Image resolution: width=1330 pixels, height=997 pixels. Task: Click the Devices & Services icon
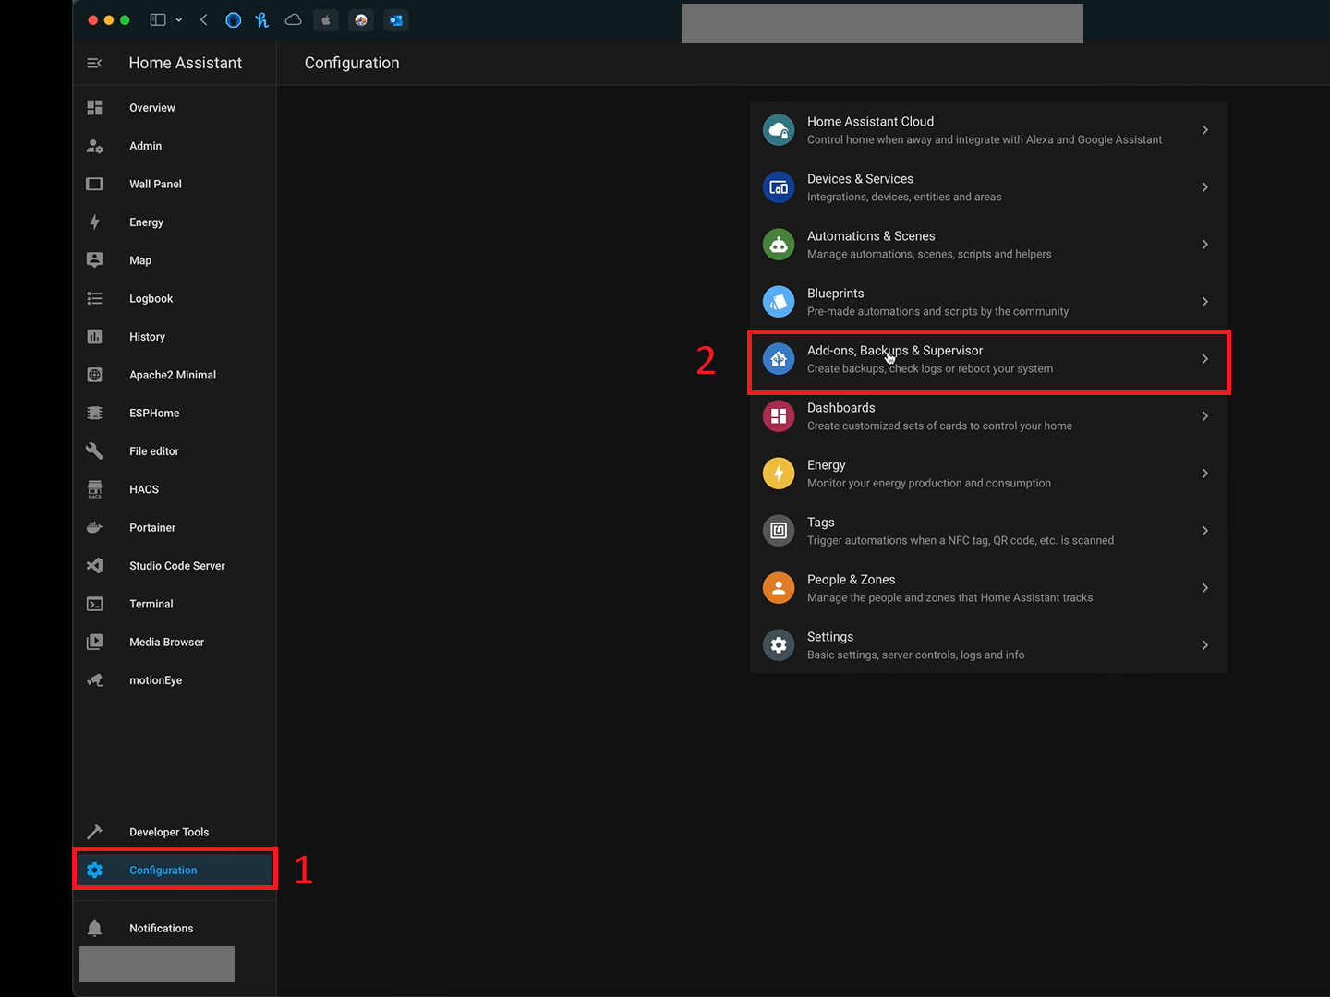[779, 187]
